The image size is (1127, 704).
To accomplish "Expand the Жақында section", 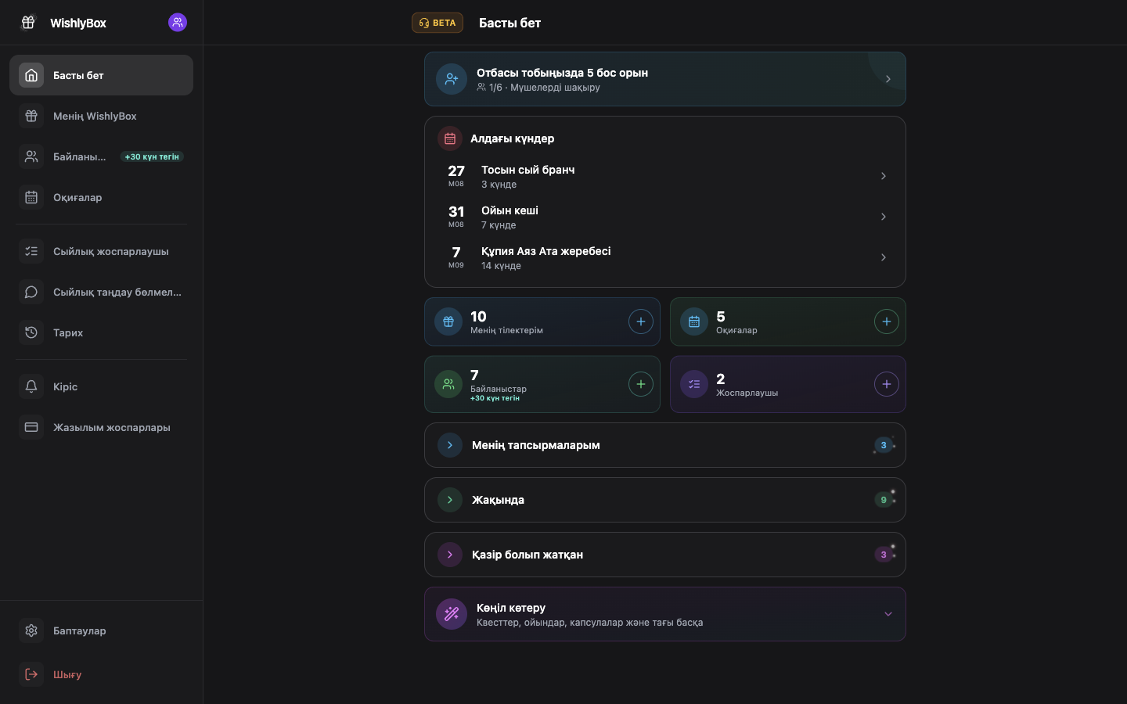I will pos(665,500).
